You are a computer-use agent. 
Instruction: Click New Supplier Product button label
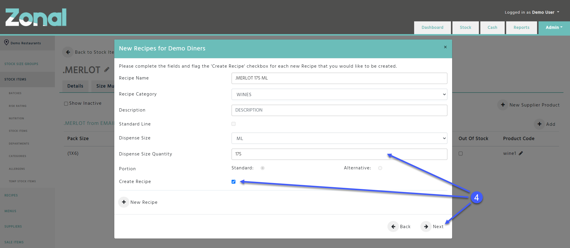coord(534,105)
